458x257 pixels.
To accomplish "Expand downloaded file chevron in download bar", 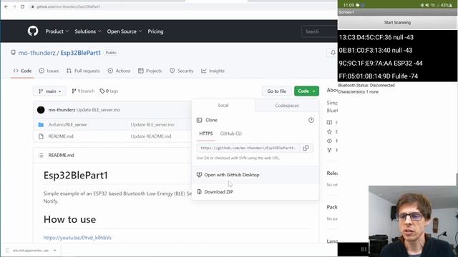I will click(55, 251).
